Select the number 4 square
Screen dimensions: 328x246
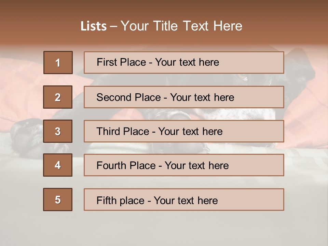[x=58, y=165]
